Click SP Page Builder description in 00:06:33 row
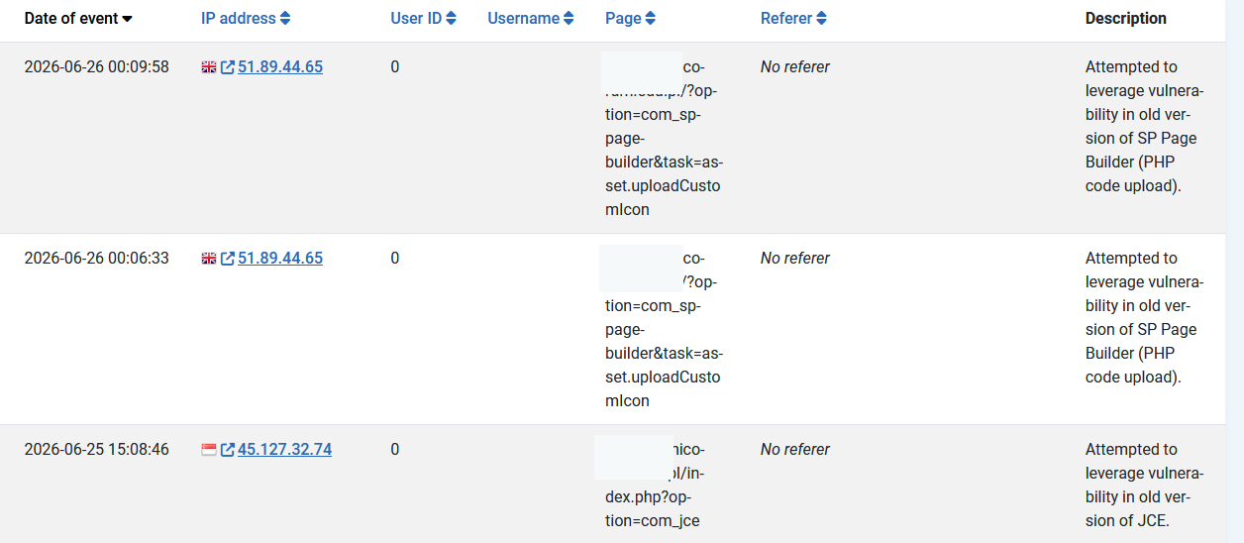This screenshot has width=1244, height=543. point(1144,317)
